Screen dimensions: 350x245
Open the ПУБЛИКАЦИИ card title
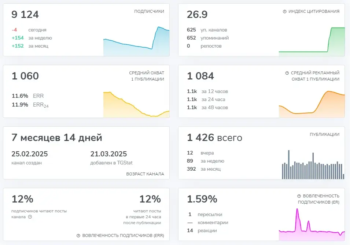(x=325, y=134)
